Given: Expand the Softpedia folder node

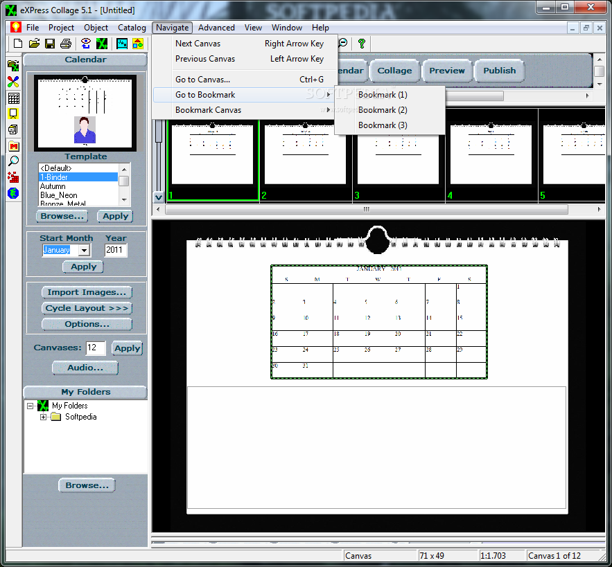Looking at the screenshot, I should pos(44,417).
